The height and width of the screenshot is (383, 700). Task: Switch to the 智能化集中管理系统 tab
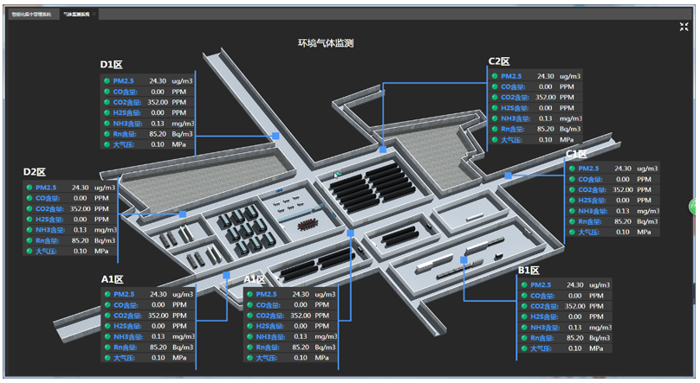coord(31,15)
